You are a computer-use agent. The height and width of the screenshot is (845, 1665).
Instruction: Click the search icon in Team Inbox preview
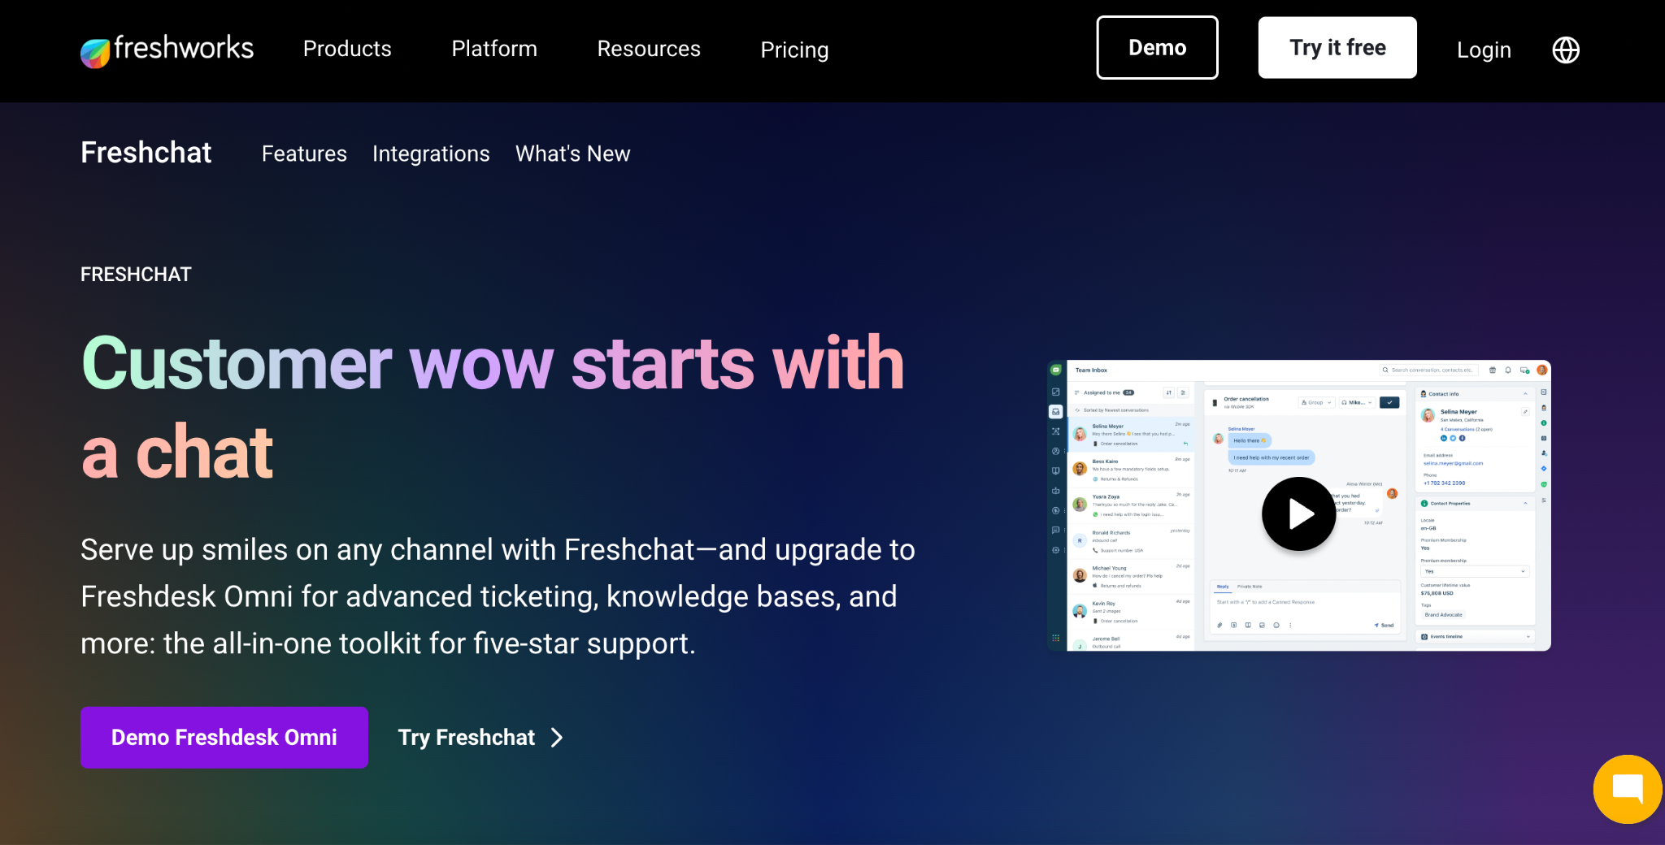pos(1385,370)
